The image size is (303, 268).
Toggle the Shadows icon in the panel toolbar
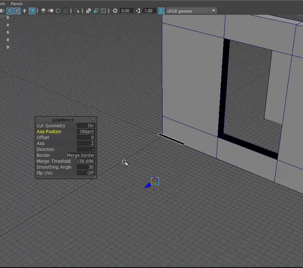32,11
